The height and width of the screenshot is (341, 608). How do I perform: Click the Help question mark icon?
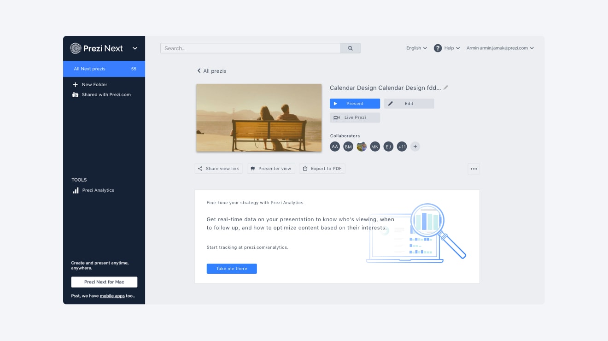(x=438, y=48)
